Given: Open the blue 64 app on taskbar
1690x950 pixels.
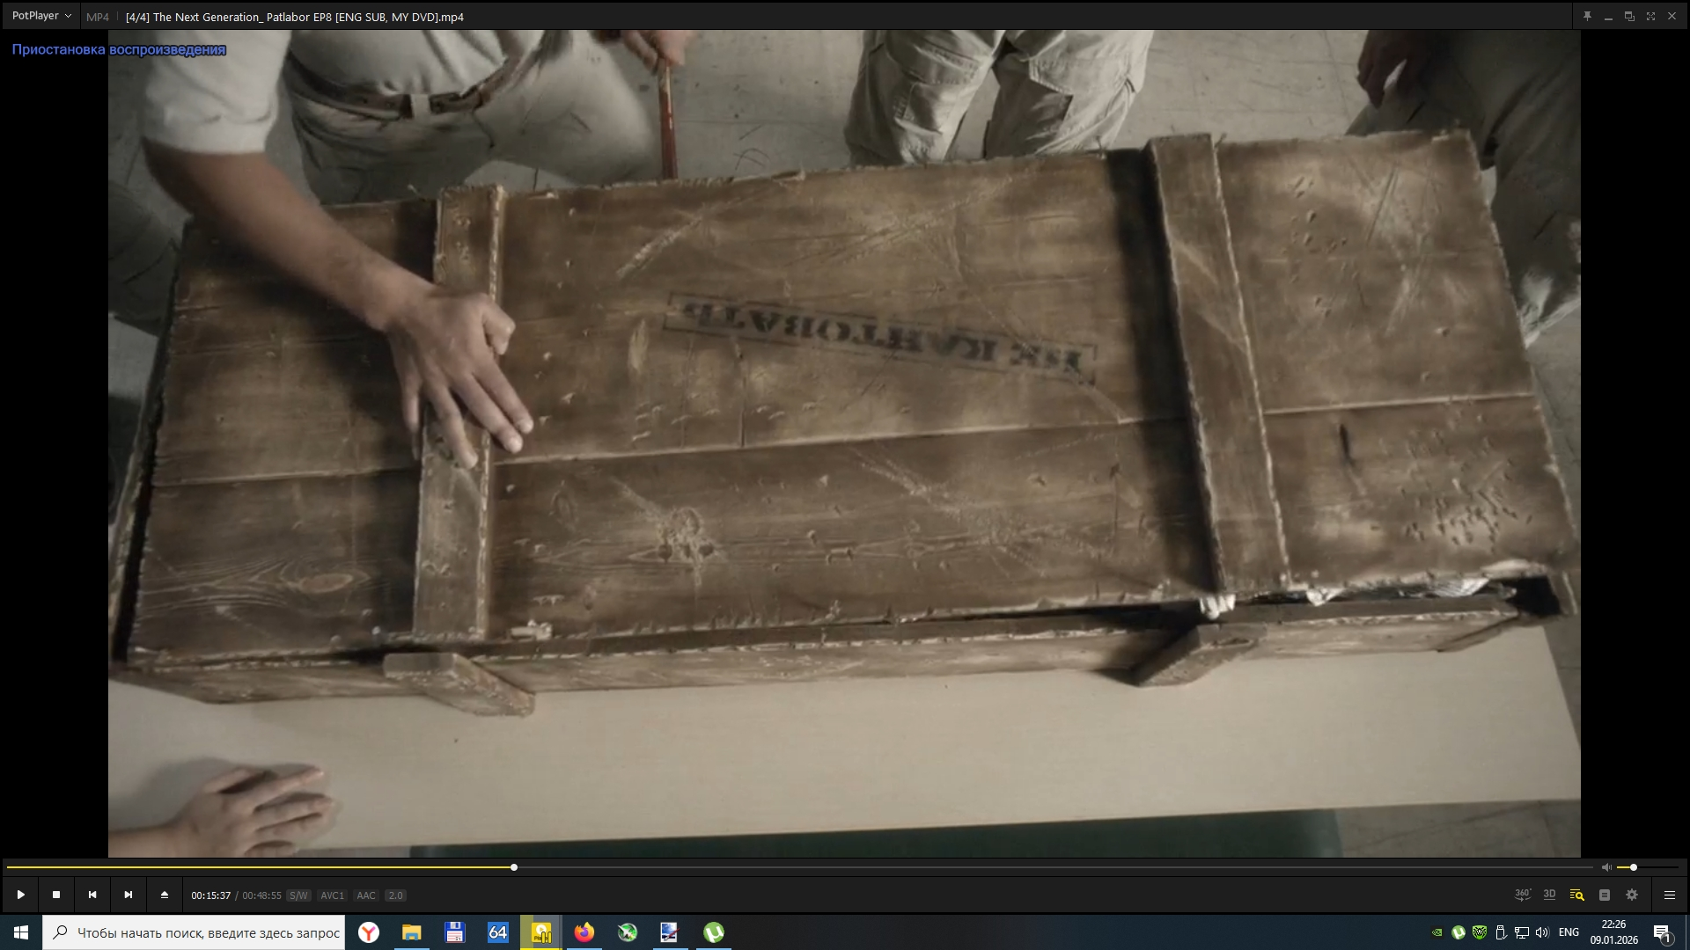Looking at the screenshot, I should point(498,932).
